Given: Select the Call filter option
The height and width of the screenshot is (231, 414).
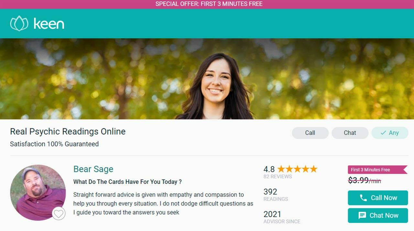Looking at the screenshot, I should pyautogui.click(x=310, y=133).
